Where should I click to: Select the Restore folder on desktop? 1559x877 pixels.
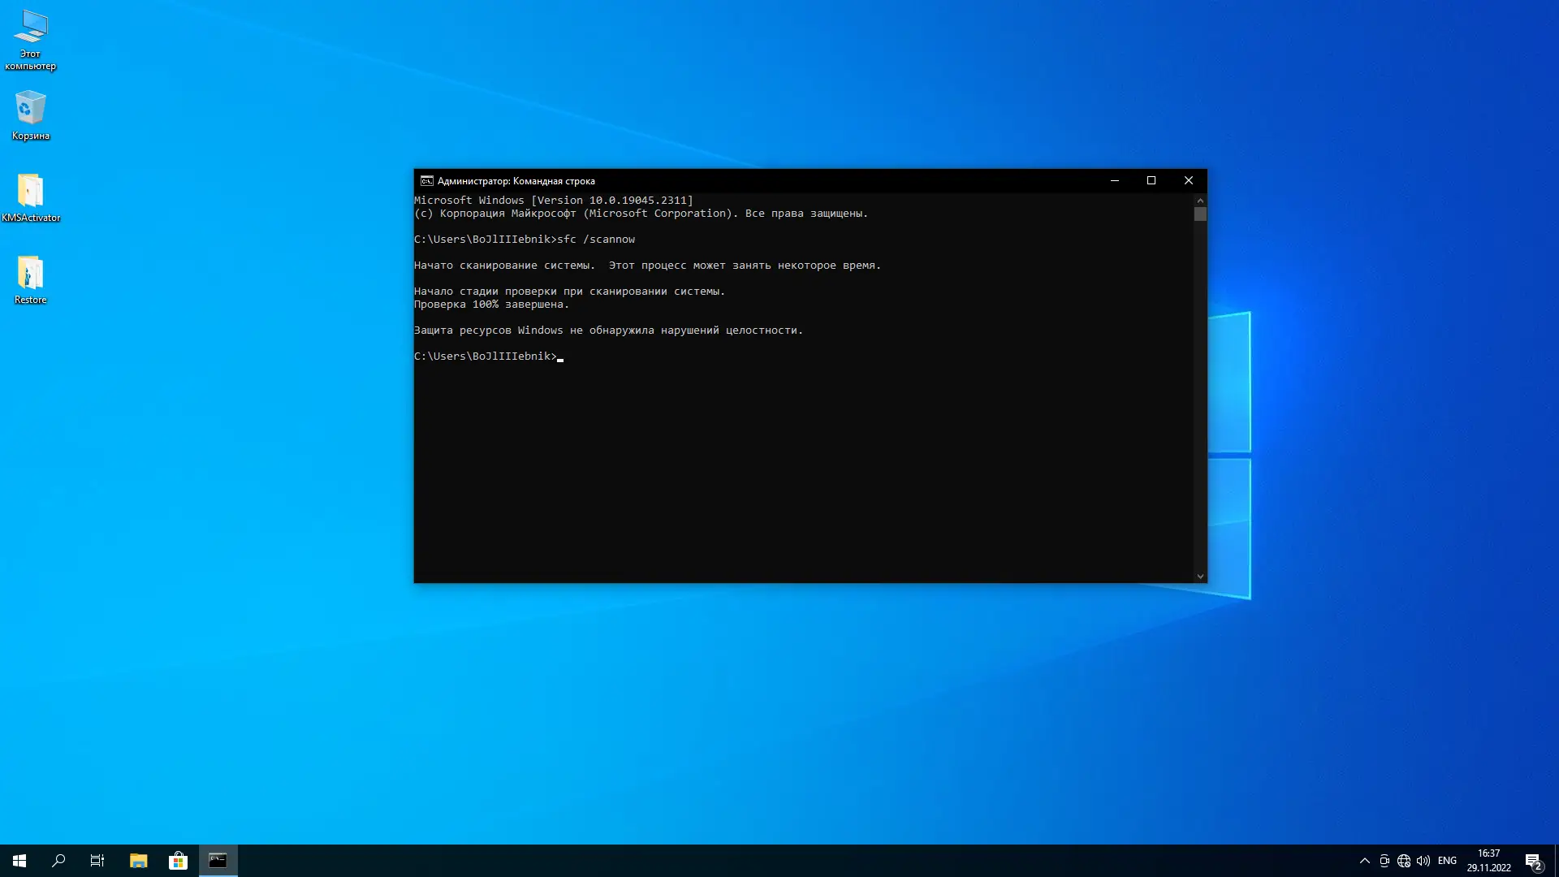[30, 273]
